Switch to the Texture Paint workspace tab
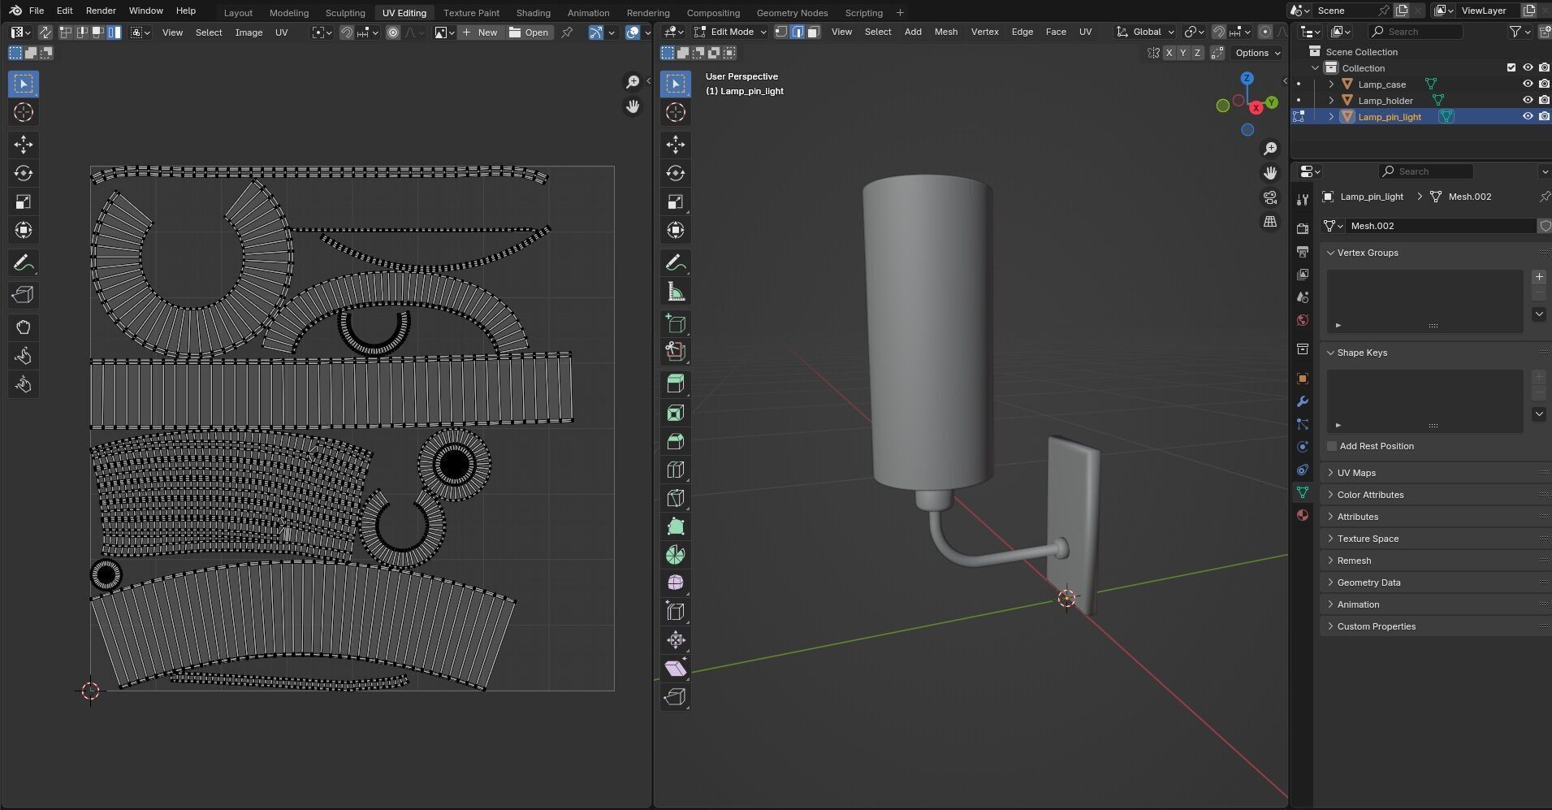The image size is (1552, 810). click(471, 13)
